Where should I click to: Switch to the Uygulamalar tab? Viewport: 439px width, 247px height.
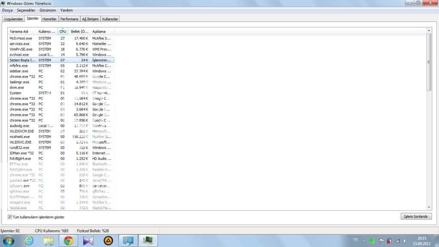click(x=13, y=19)
